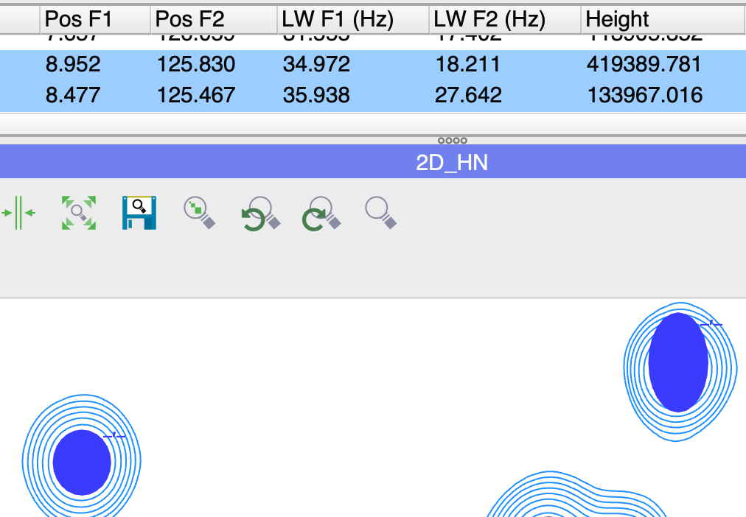746x517 pixels.
Task: Sort table by Pos F1 column header
Action: pos(95,19)
